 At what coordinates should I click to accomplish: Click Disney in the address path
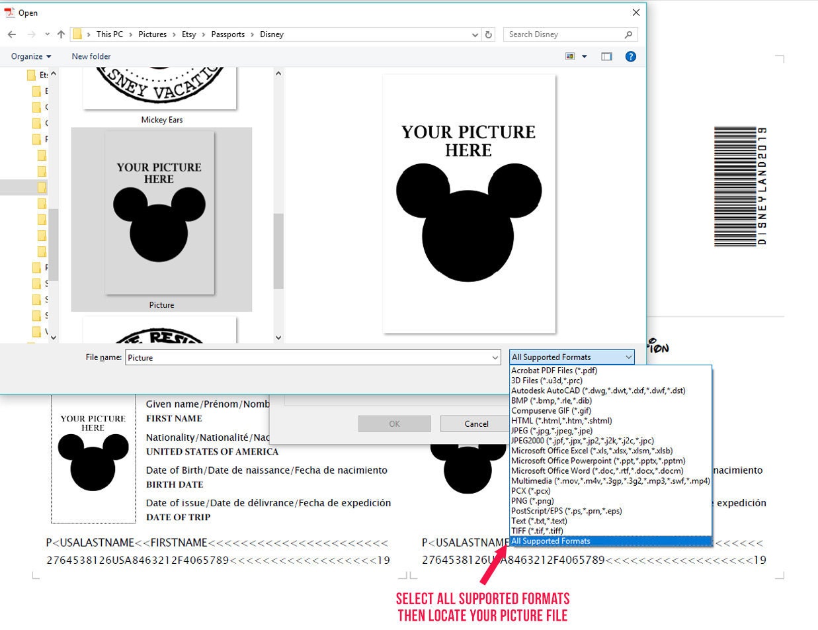pyautogui.click(x=272, y=34)
